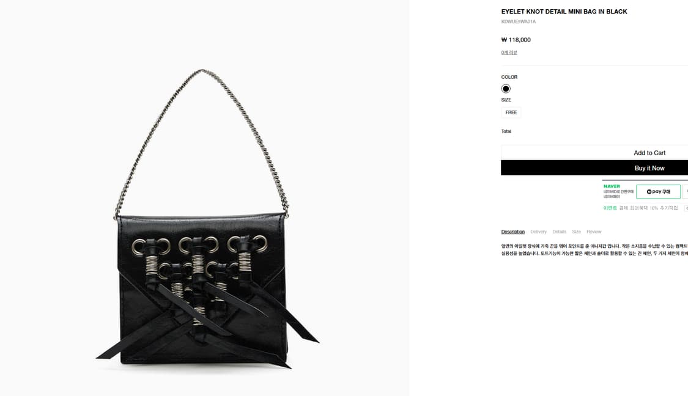
Task: Click the Korean product description paragraph
Action: tap(594, 250)
